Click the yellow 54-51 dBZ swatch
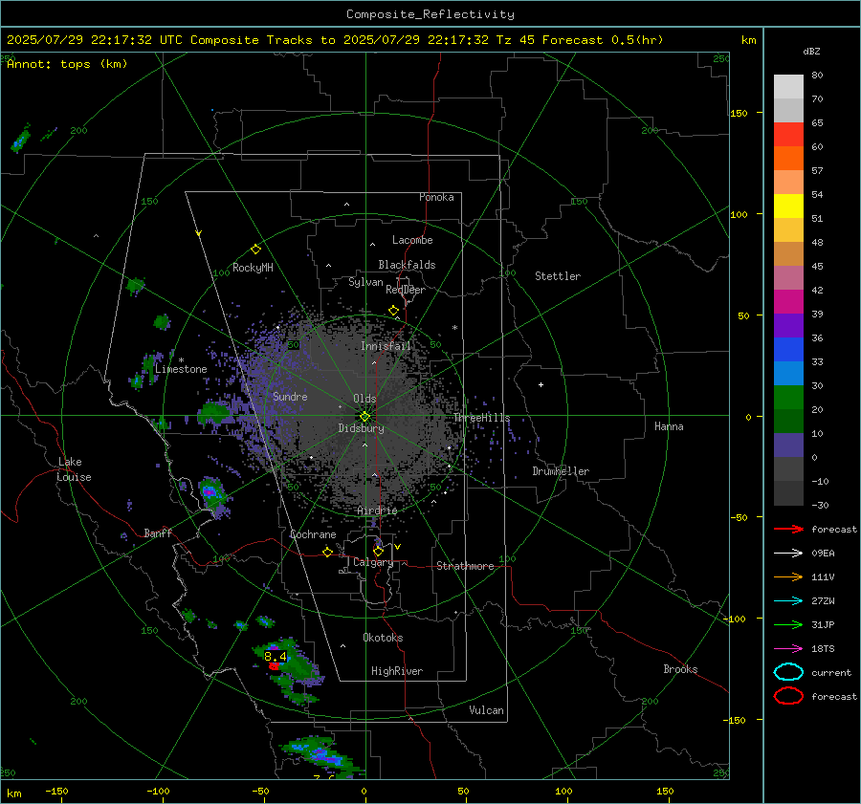Viewport: 861px width, 804px height. 788,206
